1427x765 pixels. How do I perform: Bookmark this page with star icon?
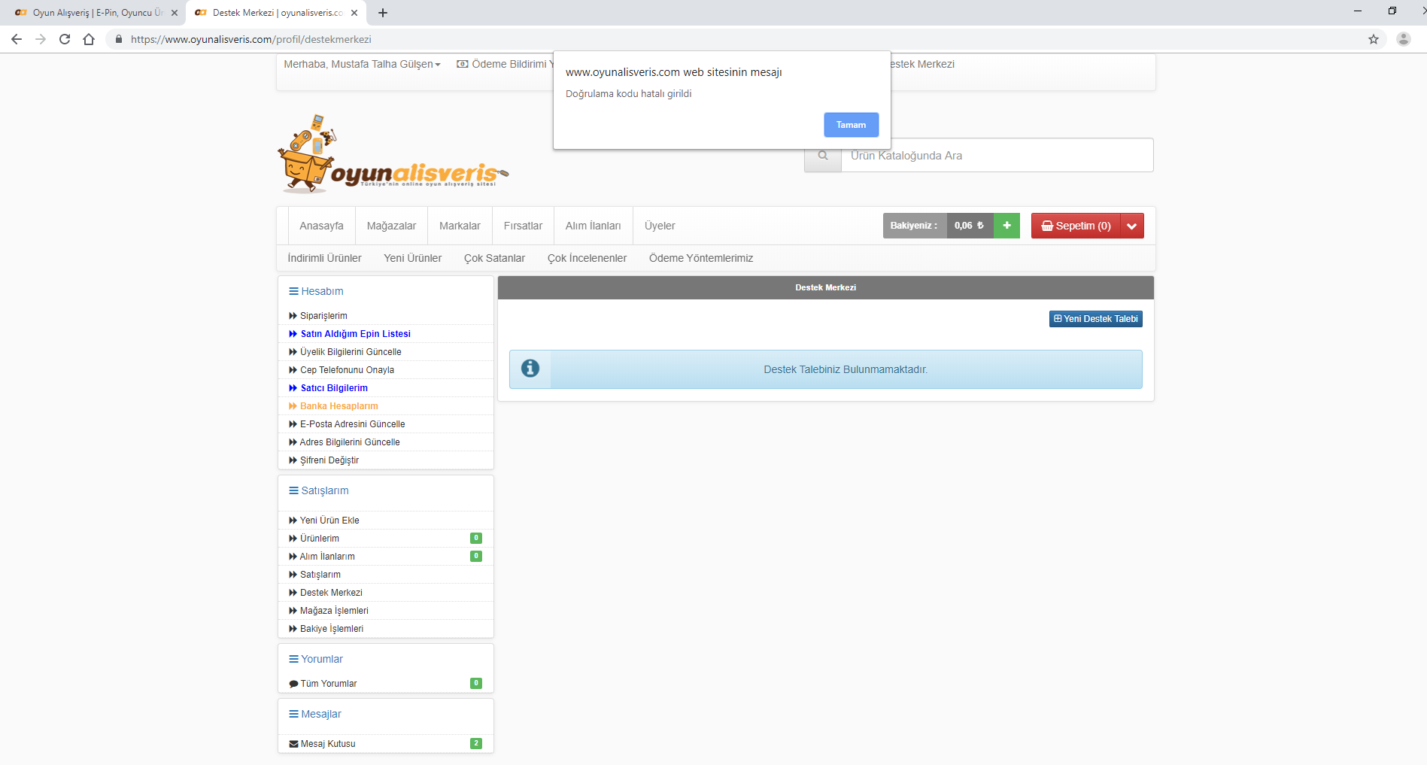click(1373, 39)
